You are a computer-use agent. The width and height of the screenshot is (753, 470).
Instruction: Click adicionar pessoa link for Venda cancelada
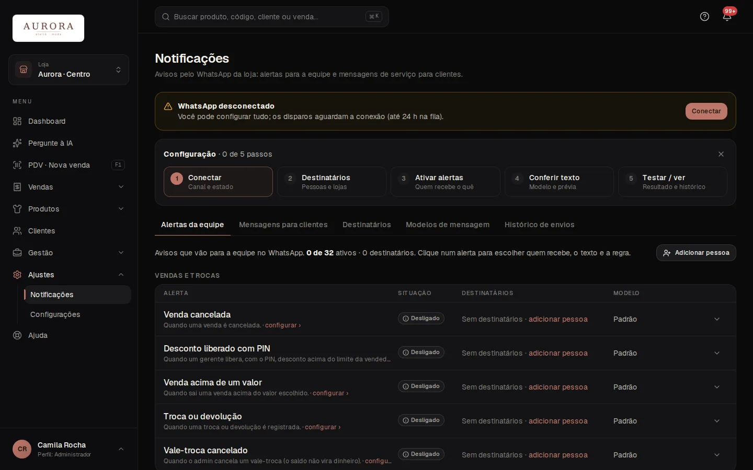[558, 319]
